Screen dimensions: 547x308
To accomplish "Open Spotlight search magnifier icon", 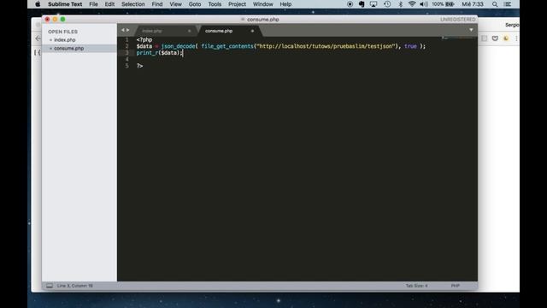I will 495,4.
